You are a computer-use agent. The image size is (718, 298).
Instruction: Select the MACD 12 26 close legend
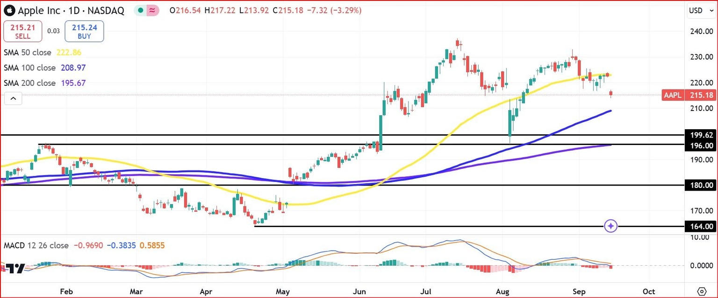36,245
